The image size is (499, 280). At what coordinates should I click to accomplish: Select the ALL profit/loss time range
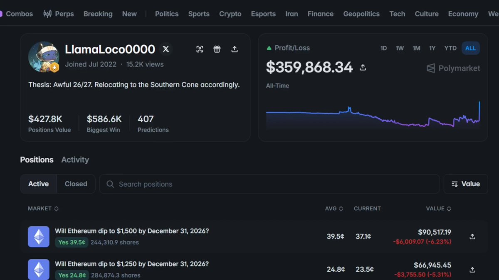pos(471,48)
